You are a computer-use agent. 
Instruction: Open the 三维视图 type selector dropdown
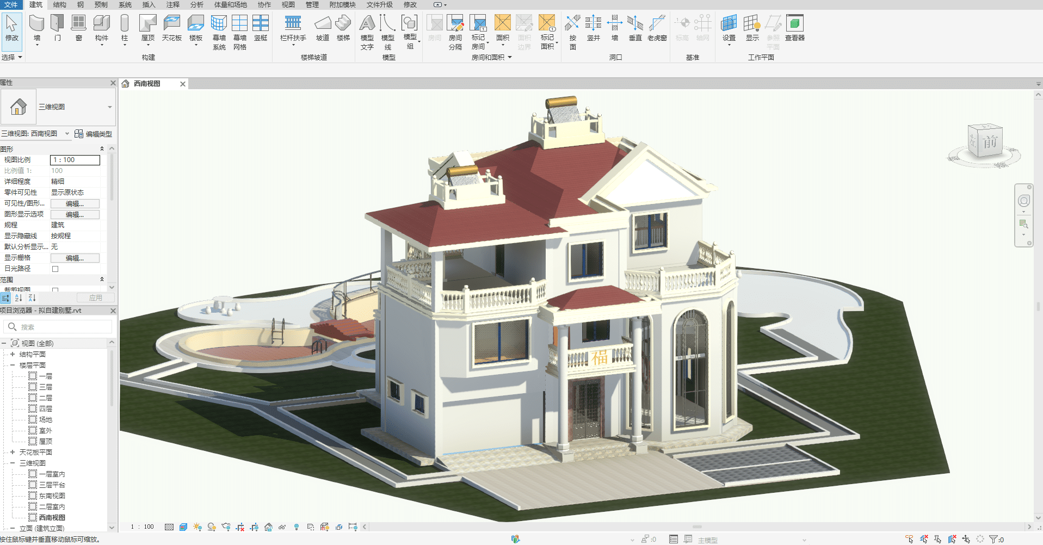pos(109,107)
